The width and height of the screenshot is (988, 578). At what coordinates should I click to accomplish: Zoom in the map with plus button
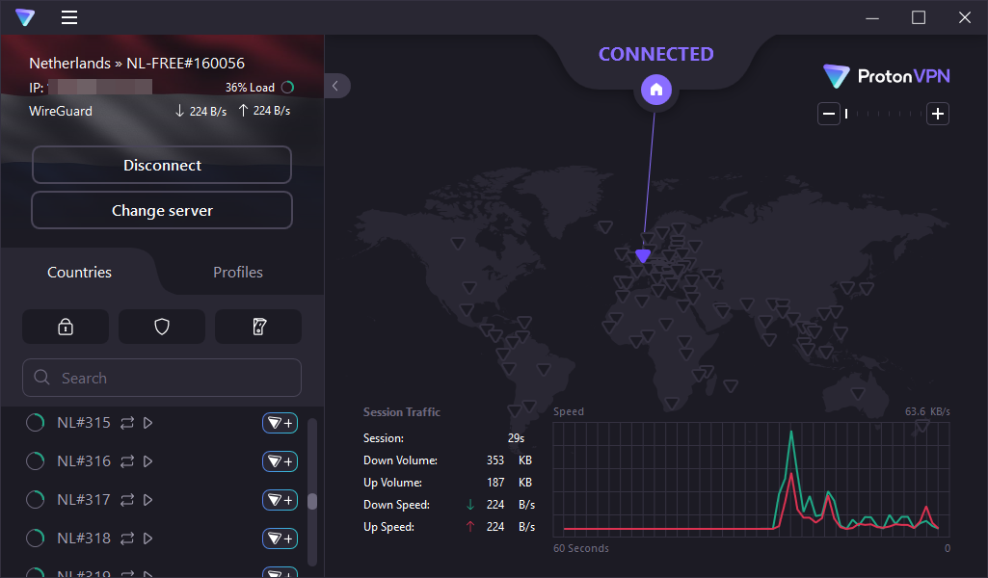(938, 114)
